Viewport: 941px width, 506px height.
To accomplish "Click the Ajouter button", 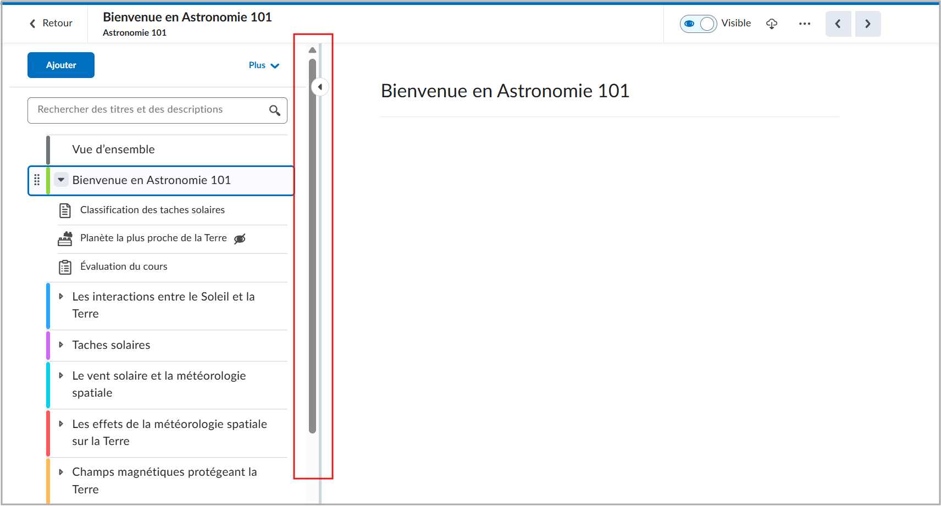I will [61, 65].
